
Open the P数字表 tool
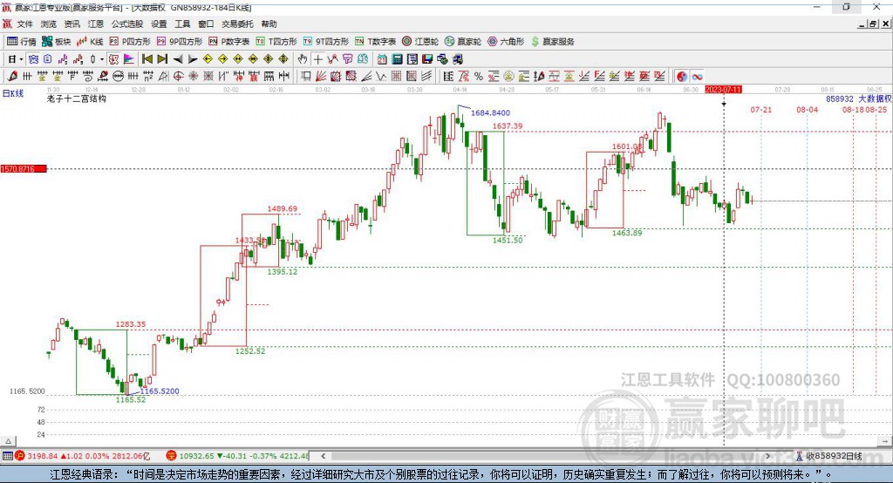228,42
